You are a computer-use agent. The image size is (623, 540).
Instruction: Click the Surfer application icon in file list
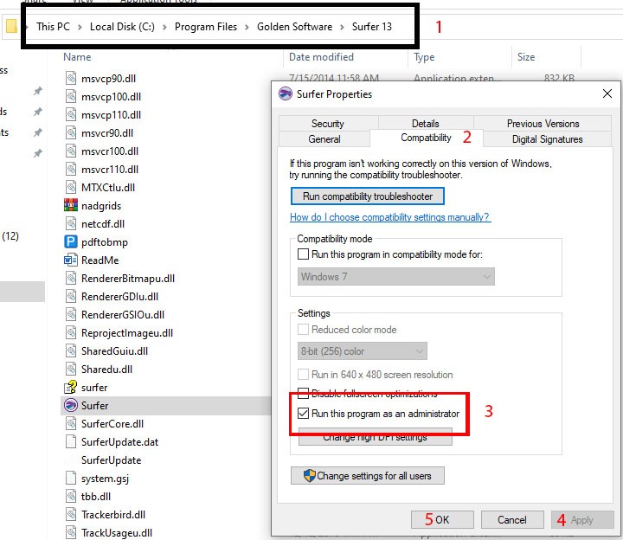click(72, 405)
